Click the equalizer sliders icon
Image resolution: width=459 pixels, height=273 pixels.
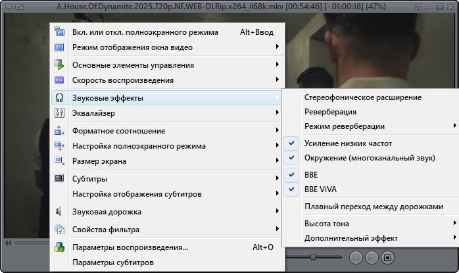point(59,113)
